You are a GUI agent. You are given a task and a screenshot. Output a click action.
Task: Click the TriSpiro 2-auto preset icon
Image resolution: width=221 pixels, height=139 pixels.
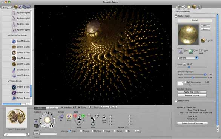(14, 93)
